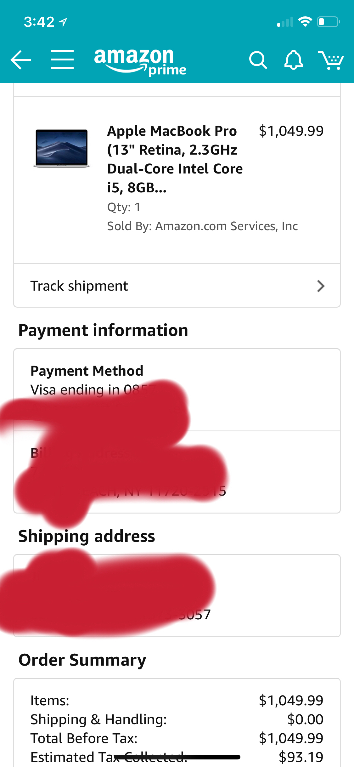Viewport: 354px width, 767px height.
Task: Open the search magnifier icon
Action: (x=258, y=60)
